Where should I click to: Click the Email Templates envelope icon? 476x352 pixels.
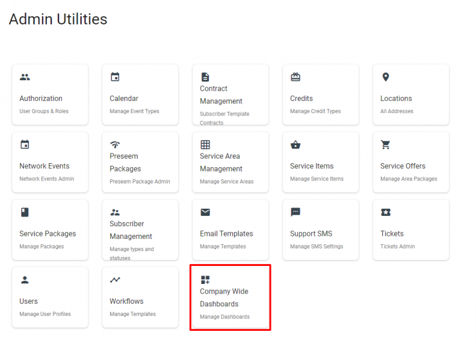click(205, 212)
